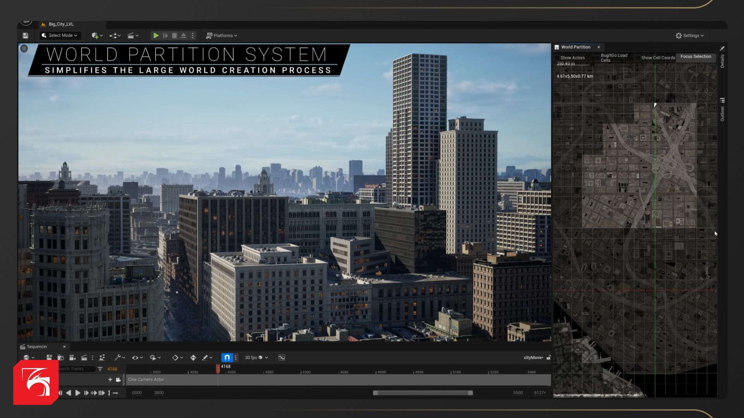The height and width of the screenshot is (418, 744).
Task: Enable the Show Cell Coords checkbox
Action: tap(638, 58)
